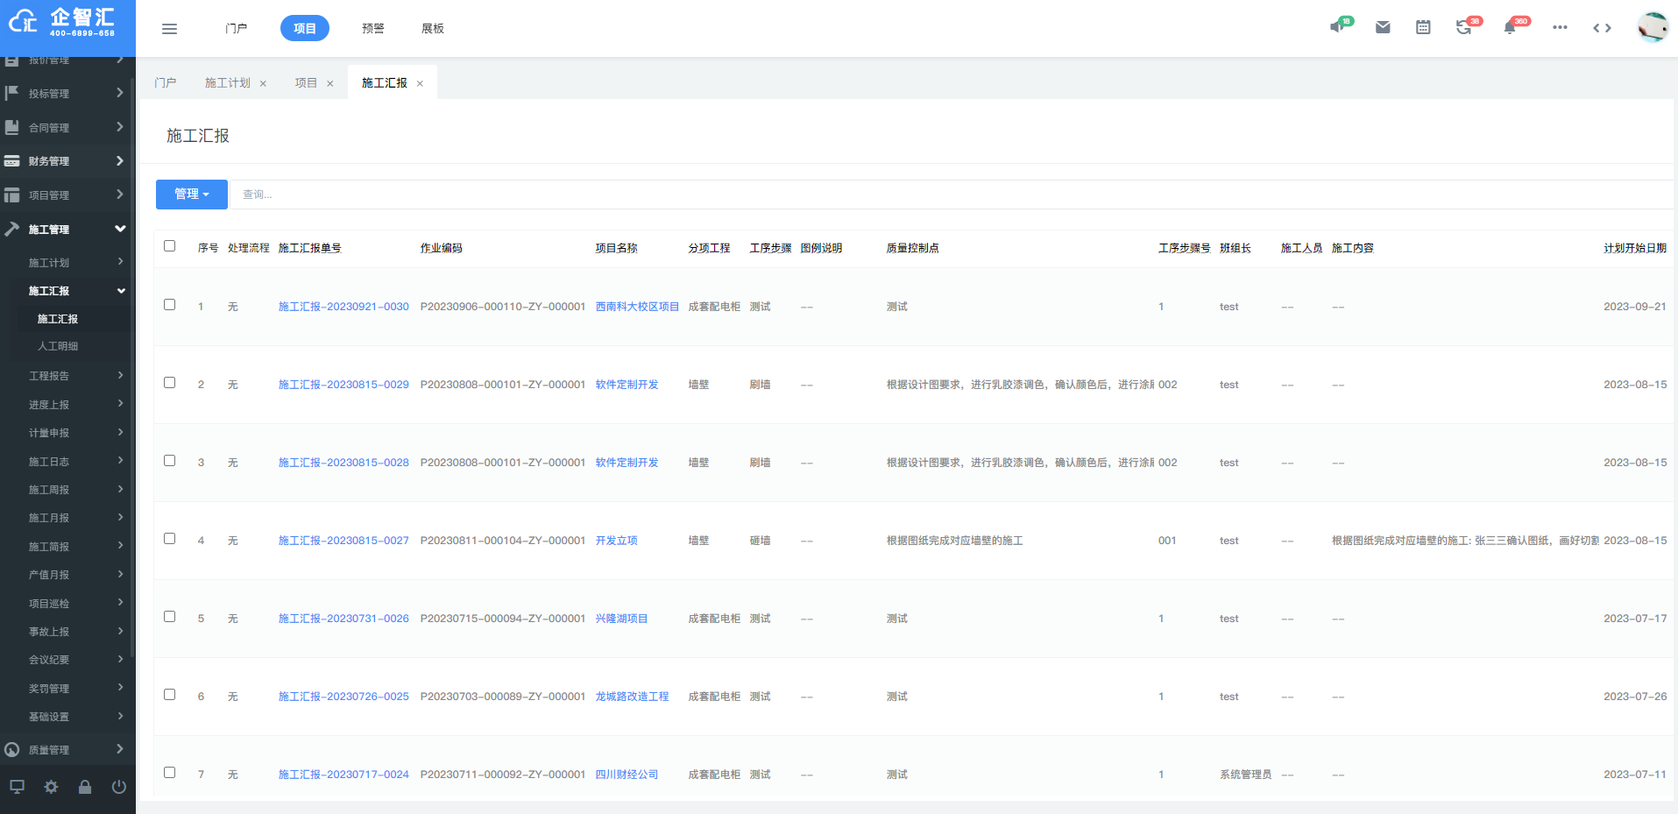
Task: Collapse 施工汇报 submenu group
Action: [67, 291]
